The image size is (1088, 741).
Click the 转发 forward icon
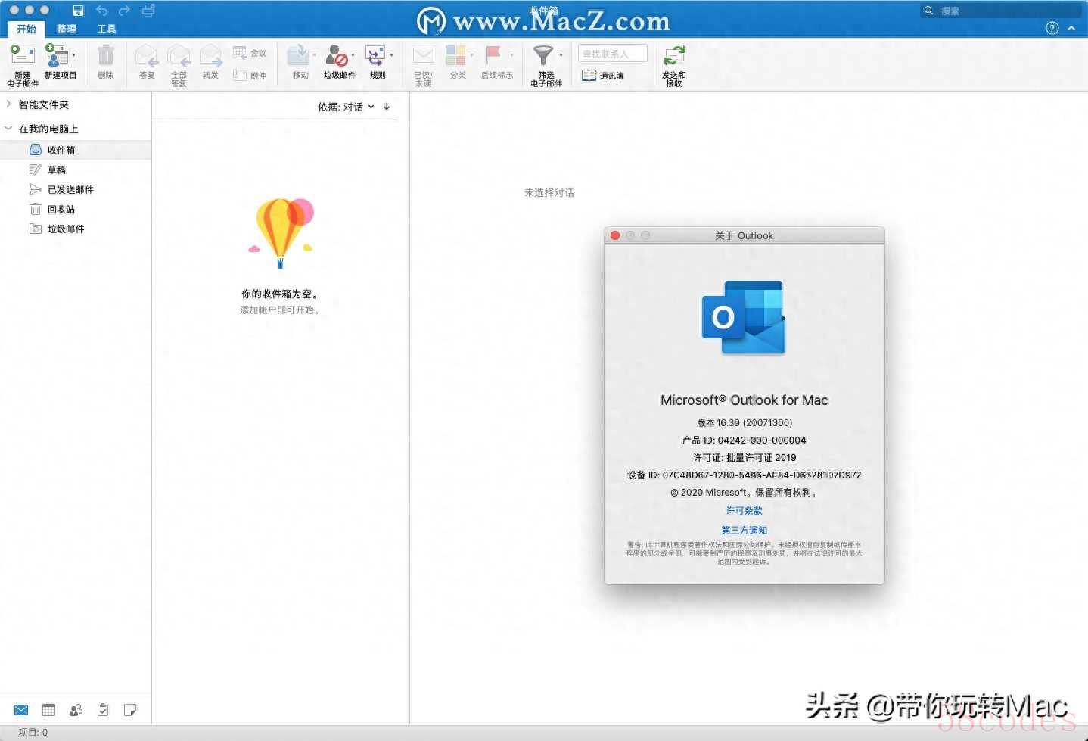click(210, 55)
